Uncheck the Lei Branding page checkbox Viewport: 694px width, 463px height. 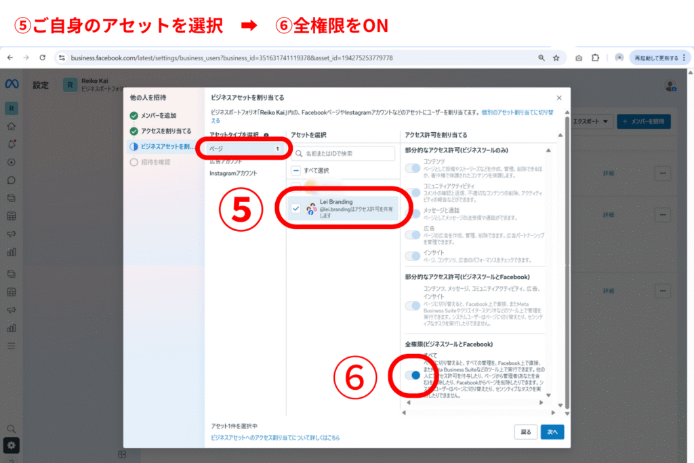(296, 209)
